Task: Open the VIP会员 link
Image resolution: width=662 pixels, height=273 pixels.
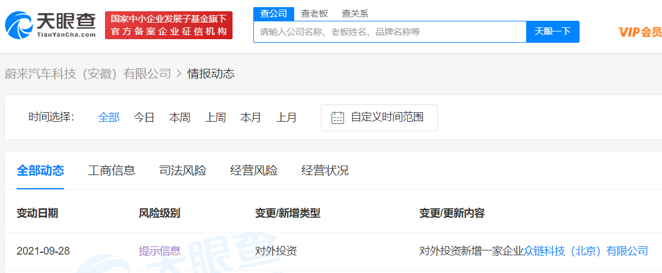Action: coord(640,31)
